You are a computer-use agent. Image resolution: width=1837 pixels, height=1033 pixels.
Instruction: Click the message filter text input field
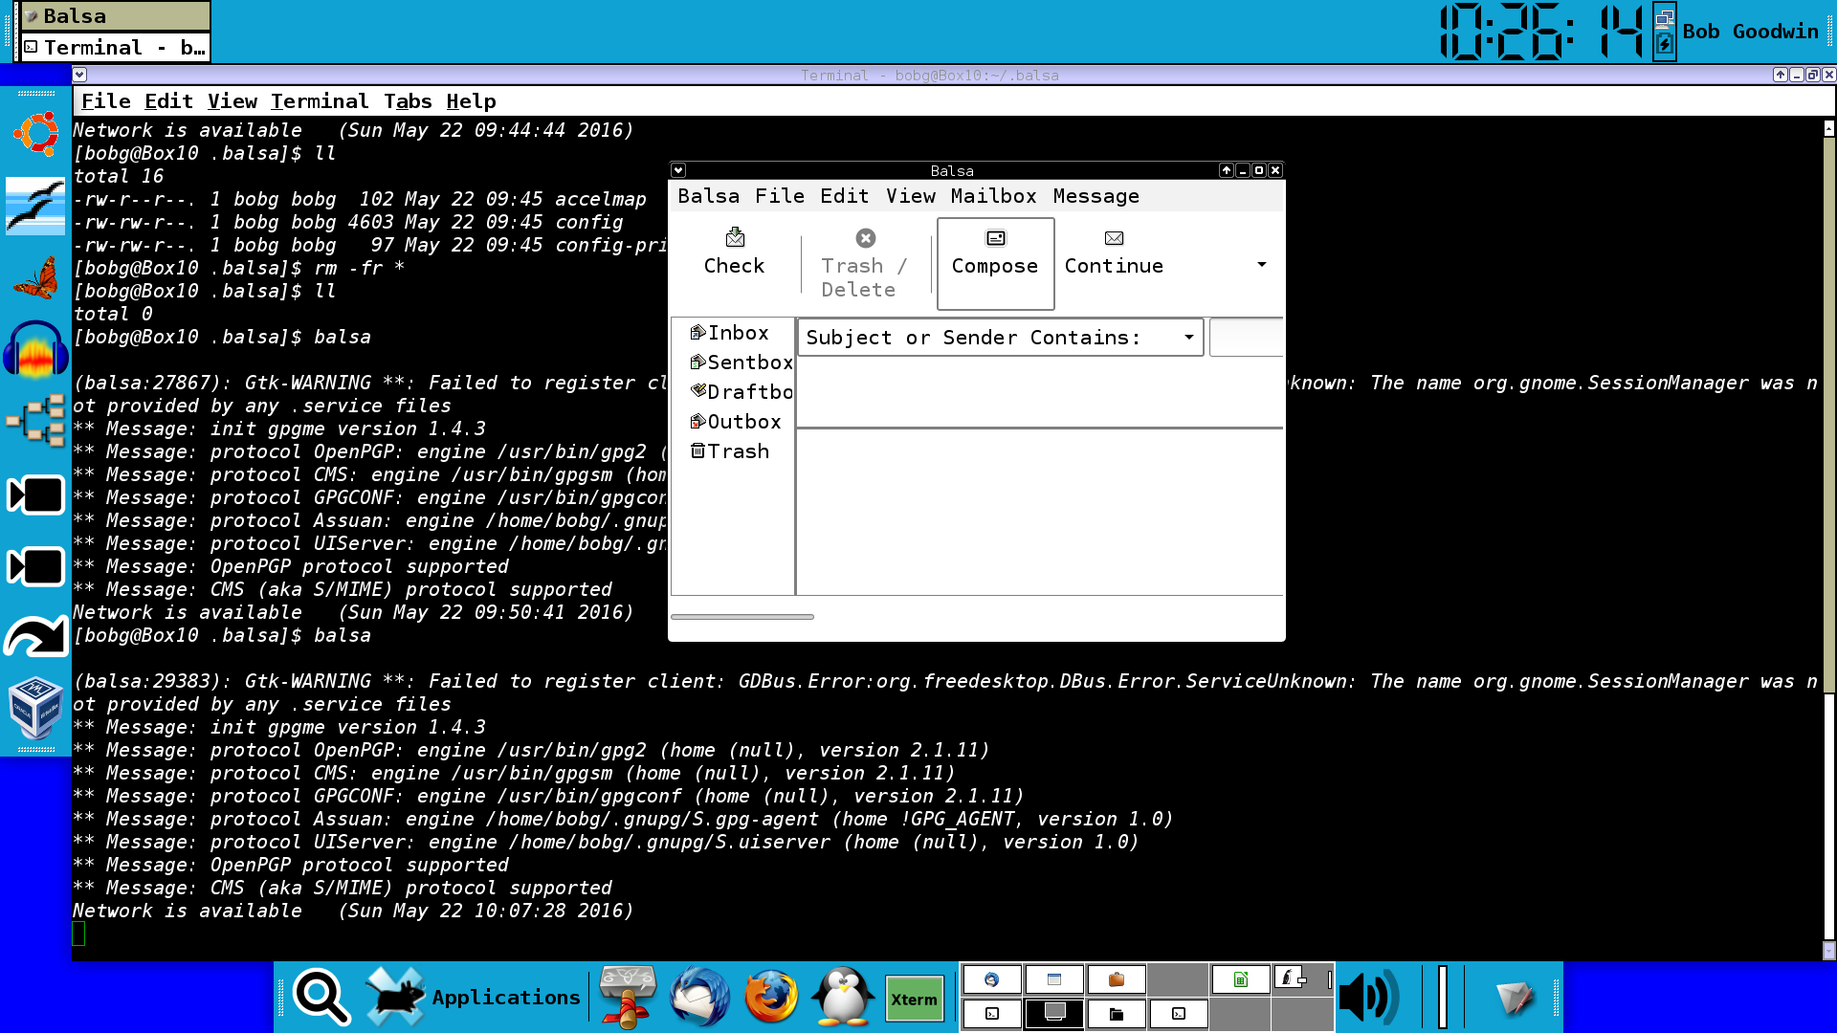[1246, 338]
